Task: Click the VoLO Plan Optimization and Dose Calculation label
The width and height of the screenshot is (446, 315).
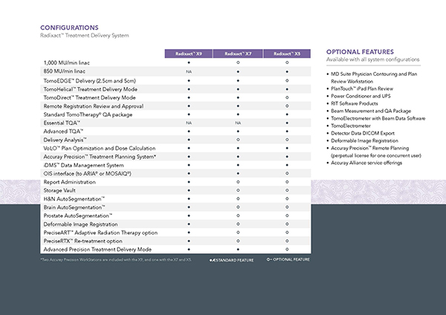Action: (x=100, y=148)
